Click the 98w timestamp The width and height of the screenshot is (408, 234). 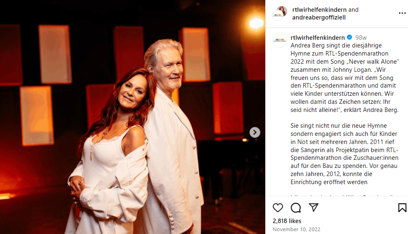click(x=361, y=37)
